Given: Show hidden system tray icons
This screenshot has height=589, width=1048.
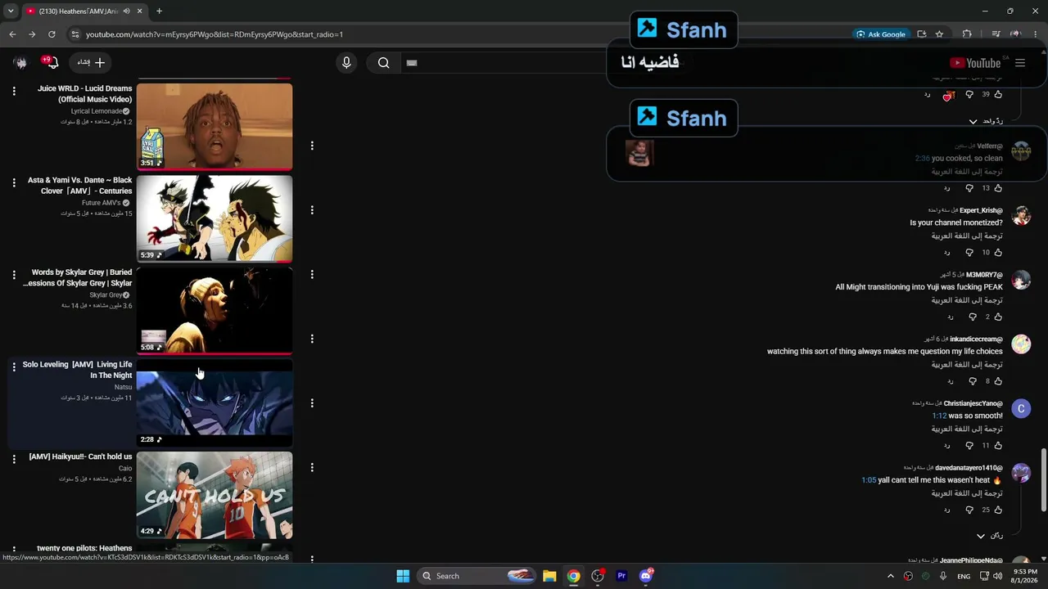Looking at the screenshot, I should click(x=891, y=576).
